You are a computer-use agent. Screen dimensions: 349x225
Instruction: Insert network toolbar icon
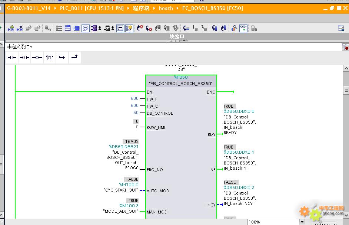(x=11, y=28)
